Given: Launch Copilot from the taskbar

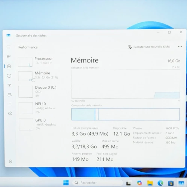Looking at the screenshot, I should [x=140, y=183].
